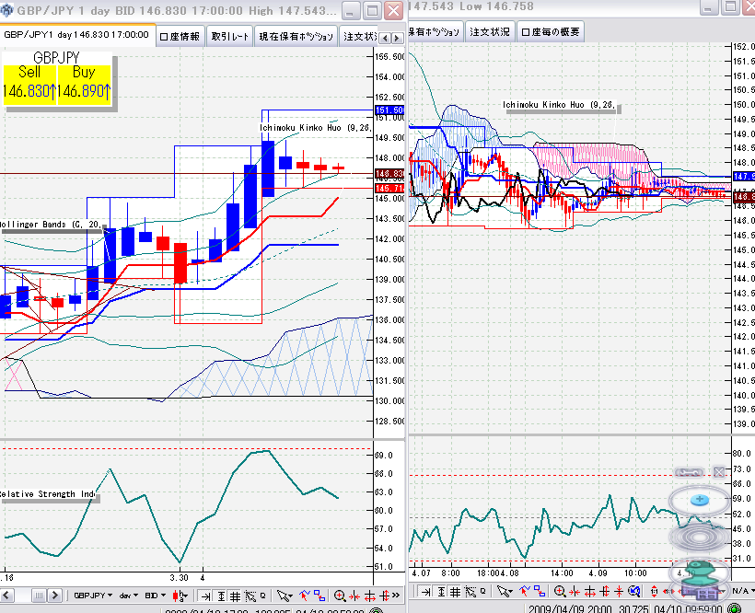Click right scroll arrow of left chart scrollbar
This screenshot has height=613, width=755.
point(55,596)
